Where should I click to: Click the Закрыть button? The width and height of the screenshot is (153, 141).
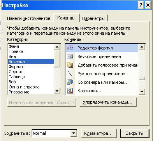135,133
